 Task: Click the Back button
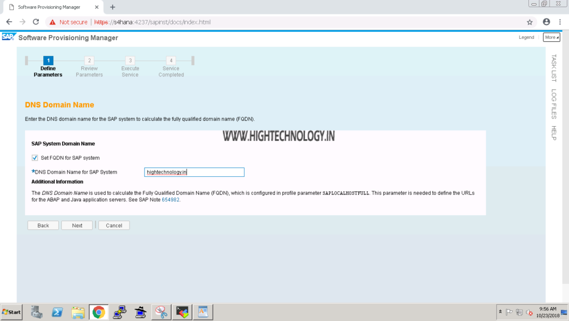coord(43,225)
